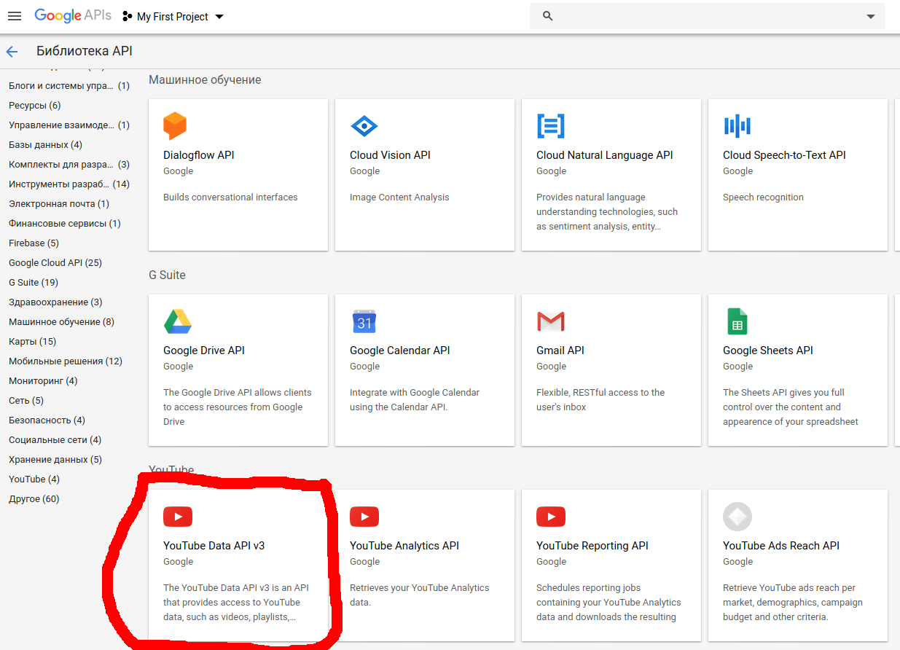Open the Google Drive API card title
Viewport: 900px width, 650px height.
click(204, 351)
